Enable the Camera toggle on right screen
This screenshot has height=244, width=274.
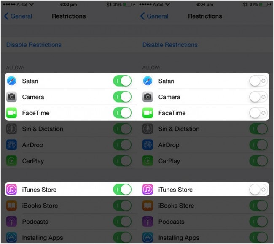[258, 97]
